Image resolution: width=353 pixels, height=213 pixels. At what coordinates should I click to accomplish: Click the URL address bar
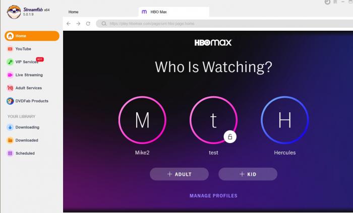(x=224, y=24)
